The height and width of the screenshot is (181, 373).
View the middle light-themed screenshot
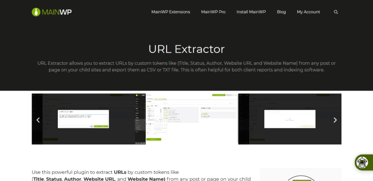tap(186, 119)
